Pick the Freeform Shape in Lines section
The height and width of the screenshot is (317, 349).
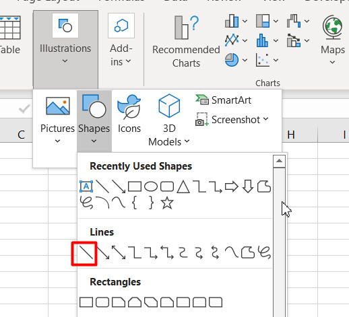[x=248, y=252]
